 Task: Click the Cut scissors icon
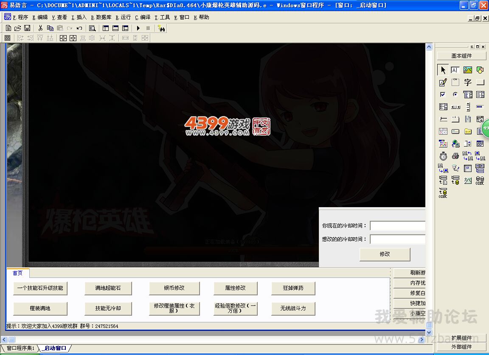tap(41, 28)
